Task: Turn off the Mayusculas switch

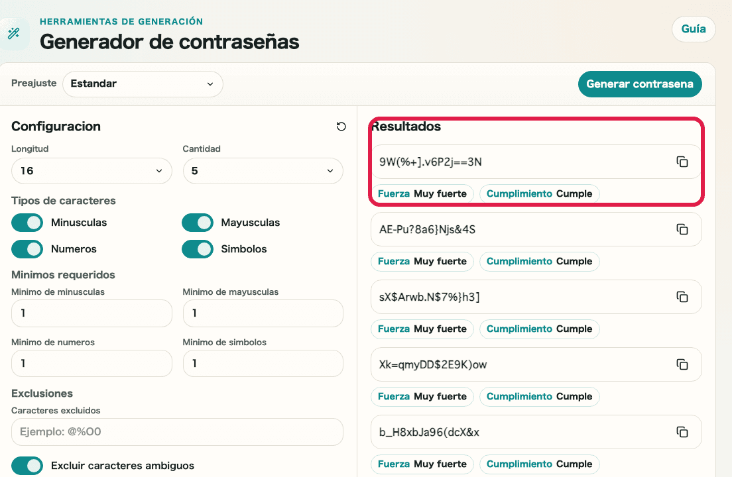Action: (x=198, y=223)
